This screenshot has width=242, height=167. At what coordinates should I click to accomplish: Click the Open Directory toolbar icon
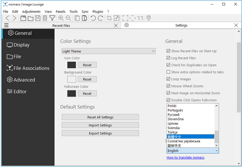[x=23, y=18]
